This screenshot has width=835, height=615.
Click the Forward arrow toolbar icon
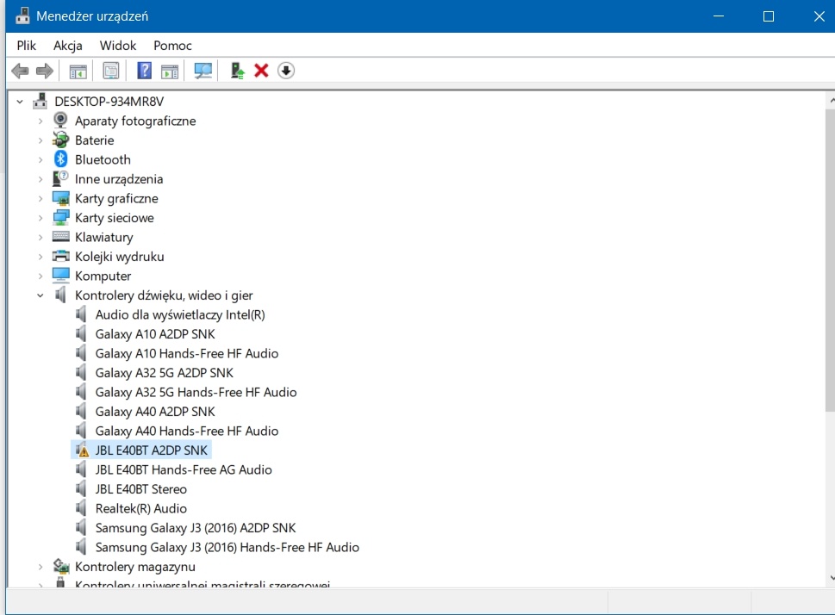(45, 71)
